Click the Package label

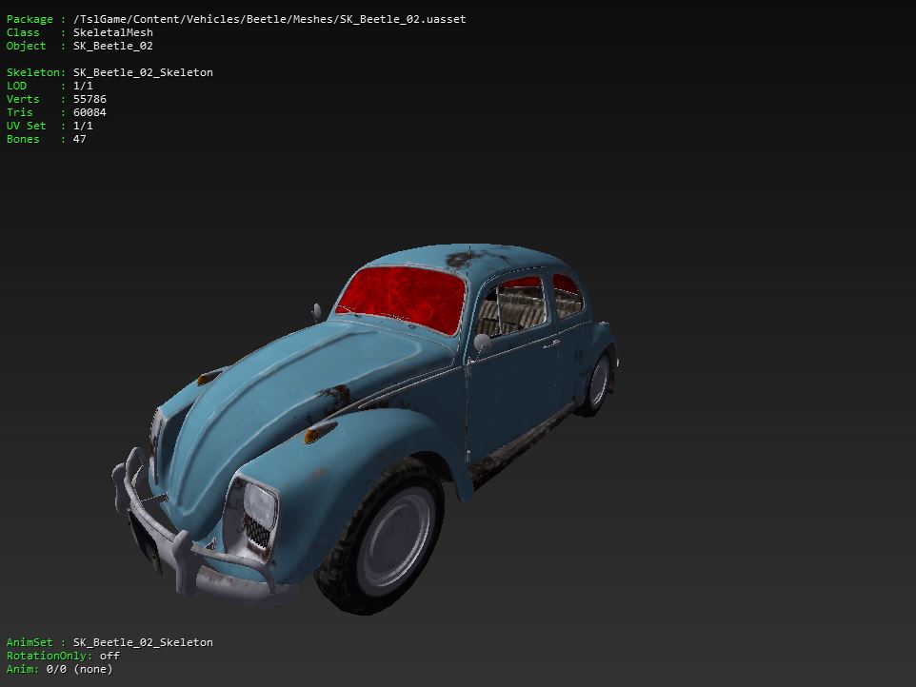(x=30, y=19)
